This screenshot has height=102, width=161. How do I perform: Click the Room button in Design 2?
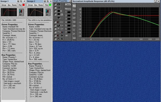click(41, 5)
